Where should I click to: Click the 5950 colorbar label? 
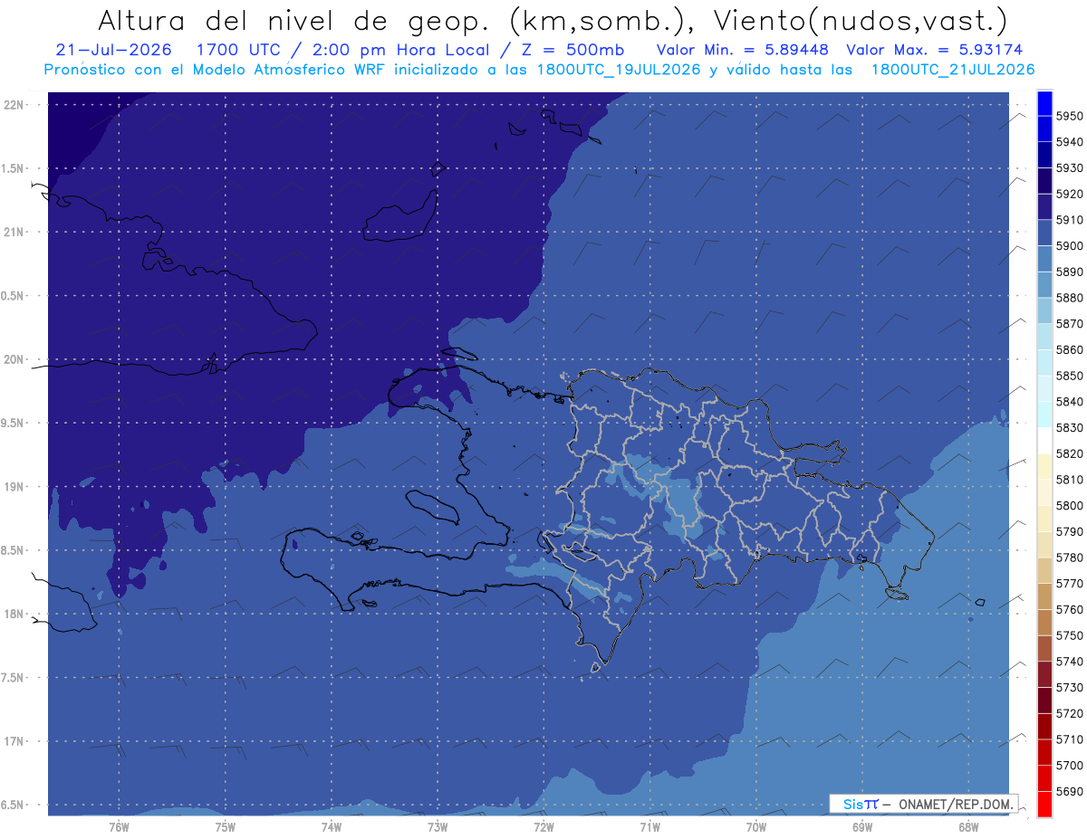[1069, 116]
